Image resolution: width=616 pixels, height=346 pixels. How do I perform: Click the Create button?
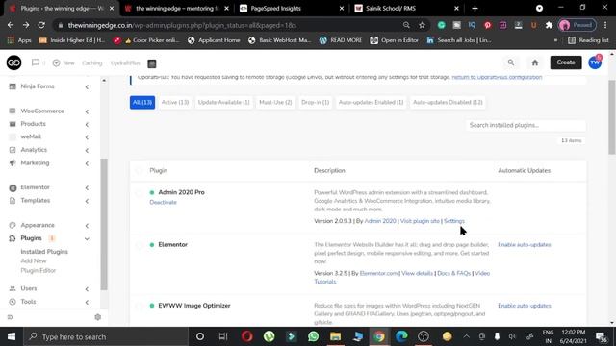click(x=566, y=62)
